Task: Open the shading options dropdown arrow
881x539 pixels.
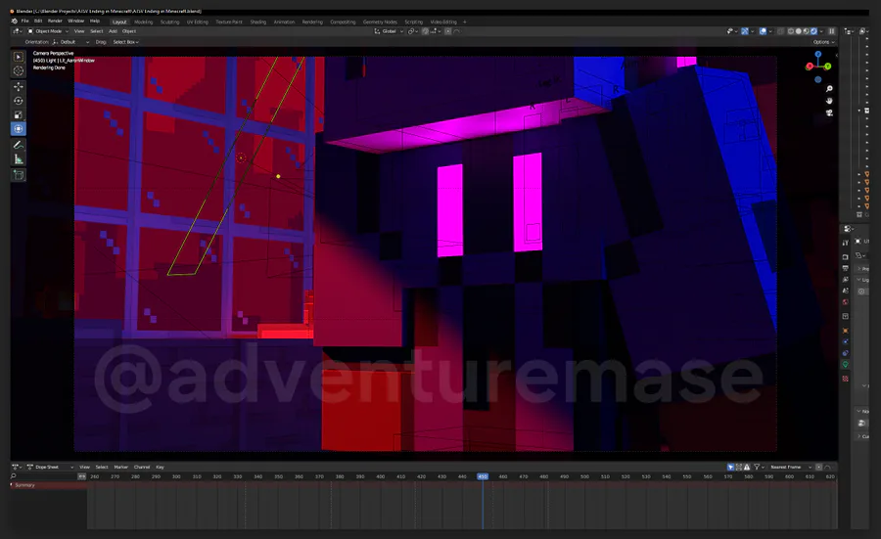Action: click(821, 31)
